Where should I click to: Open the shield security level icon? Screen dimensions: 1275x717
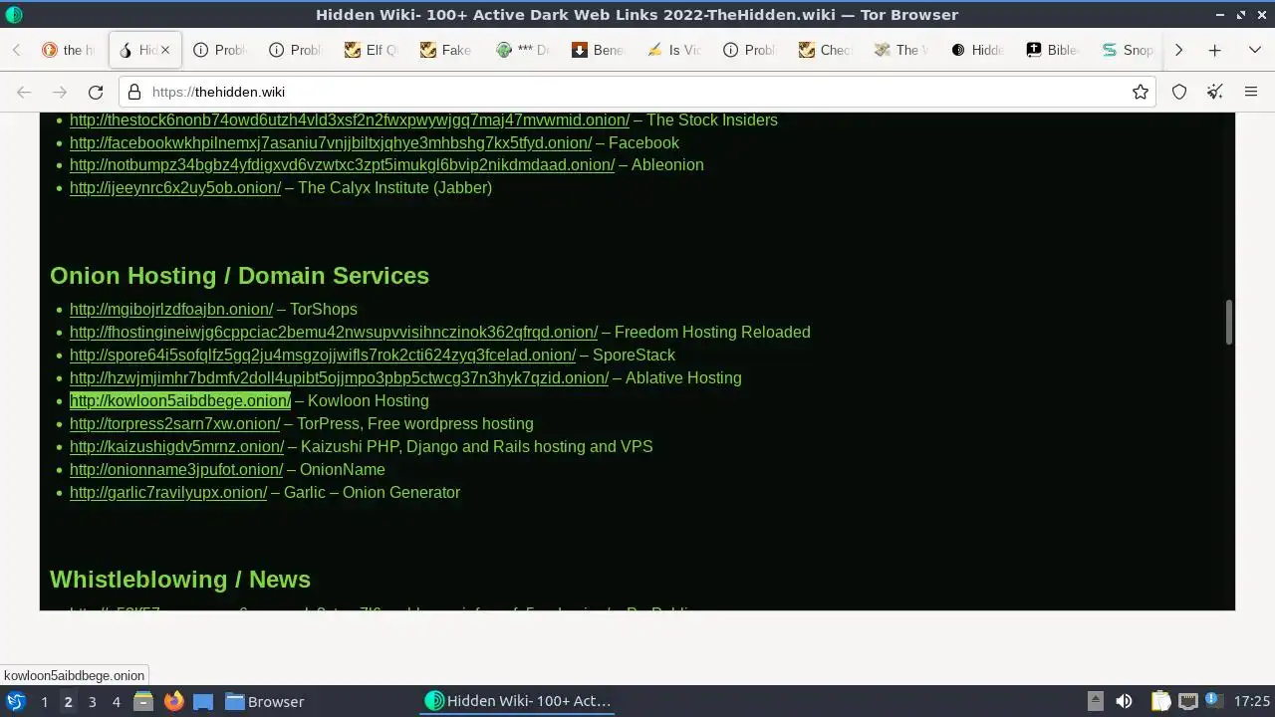pos(1179,92)
